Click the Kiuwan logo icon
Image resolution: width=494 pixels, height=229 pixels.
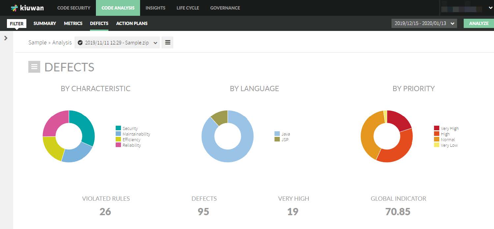(x=15, y=8)
